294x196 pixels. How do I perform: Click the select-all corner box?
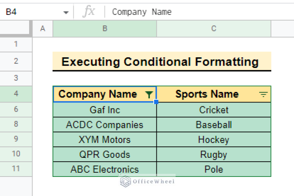(15, 27)
